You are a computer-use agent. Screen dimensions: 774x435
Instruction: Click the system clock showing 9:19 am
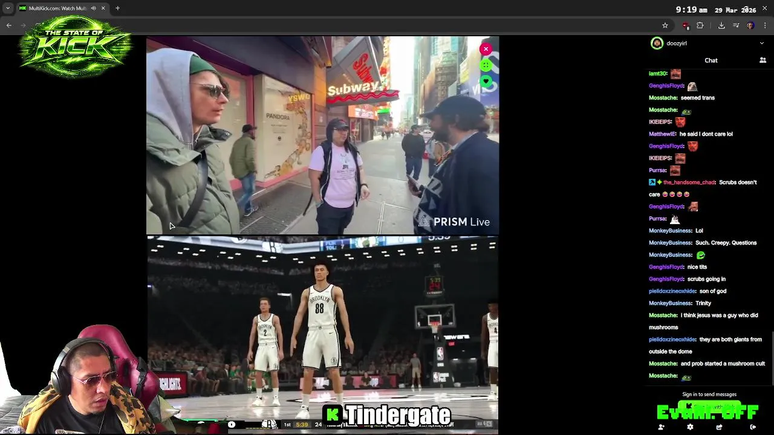tap(691, 10)
